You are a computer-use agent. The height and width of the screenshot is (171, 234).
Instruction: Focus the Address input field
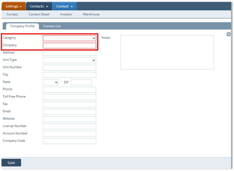coord(69,53)
